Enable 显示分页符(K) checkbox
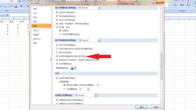196x110 pixels. (x=57, y=53)
